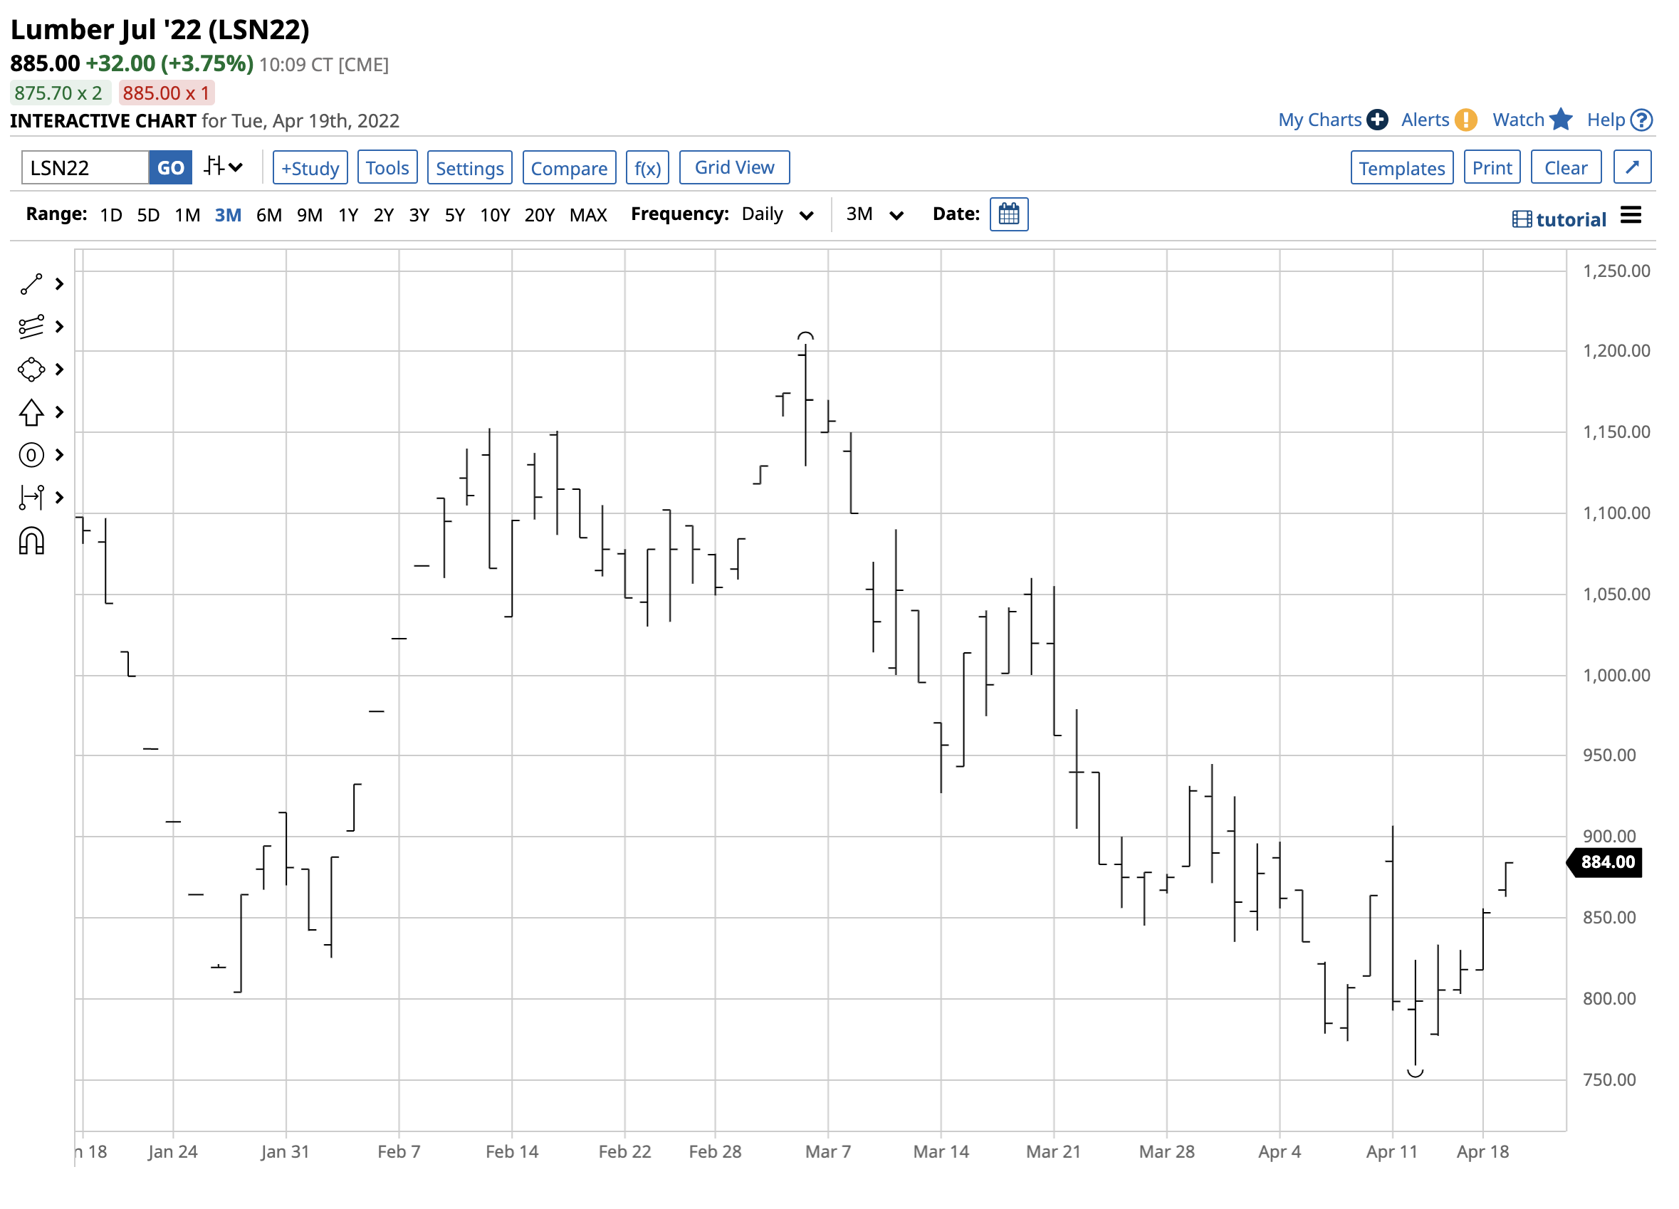Toggle the magnet snap mode
Screen dimensions: 1679x1209
pos(31,541)
